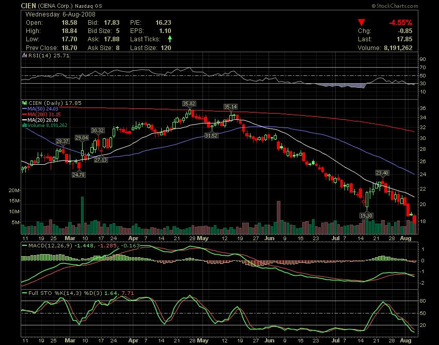Click the Bid Size value 5
The height and width of the screenshot is (345, 439).
pos(118,31)
